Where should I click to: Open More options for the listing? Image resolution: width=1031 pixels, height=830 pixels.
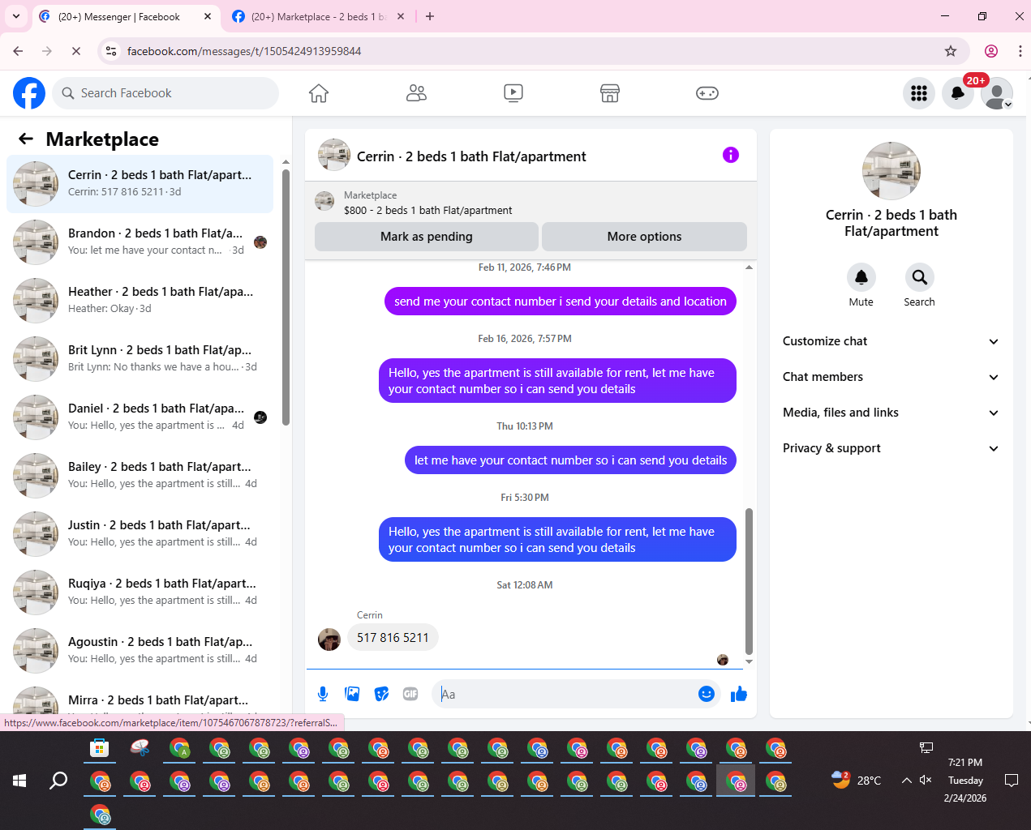[x=644, y=237]
